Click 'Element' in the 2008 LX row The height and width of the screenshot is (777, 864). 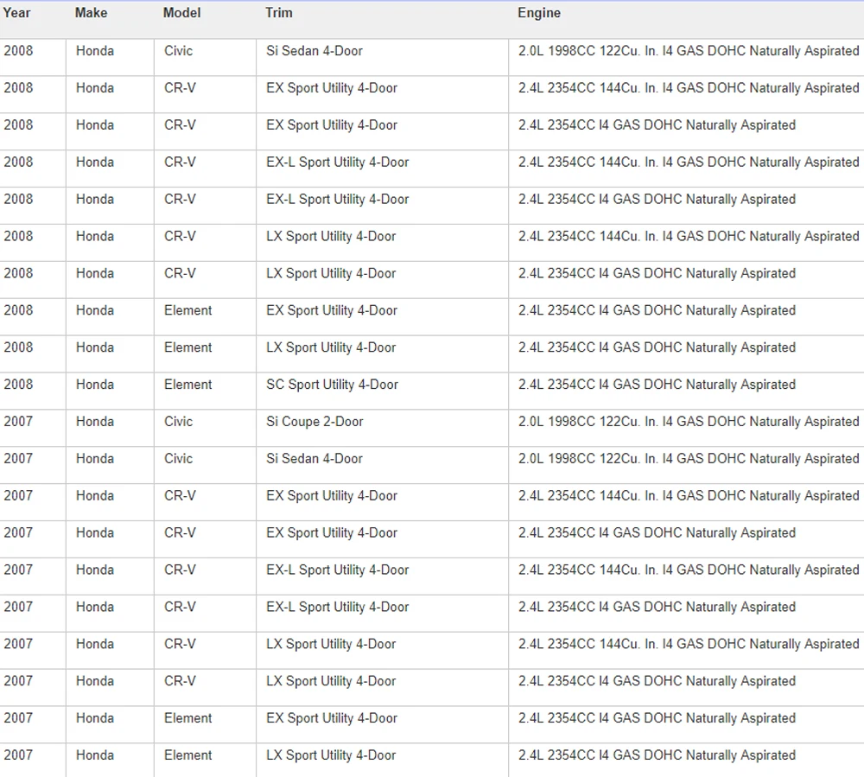(x=187, y=347)
